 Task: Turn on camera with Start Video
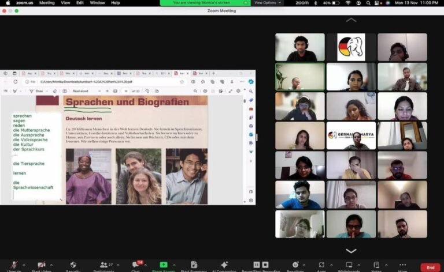click(41, 265)
